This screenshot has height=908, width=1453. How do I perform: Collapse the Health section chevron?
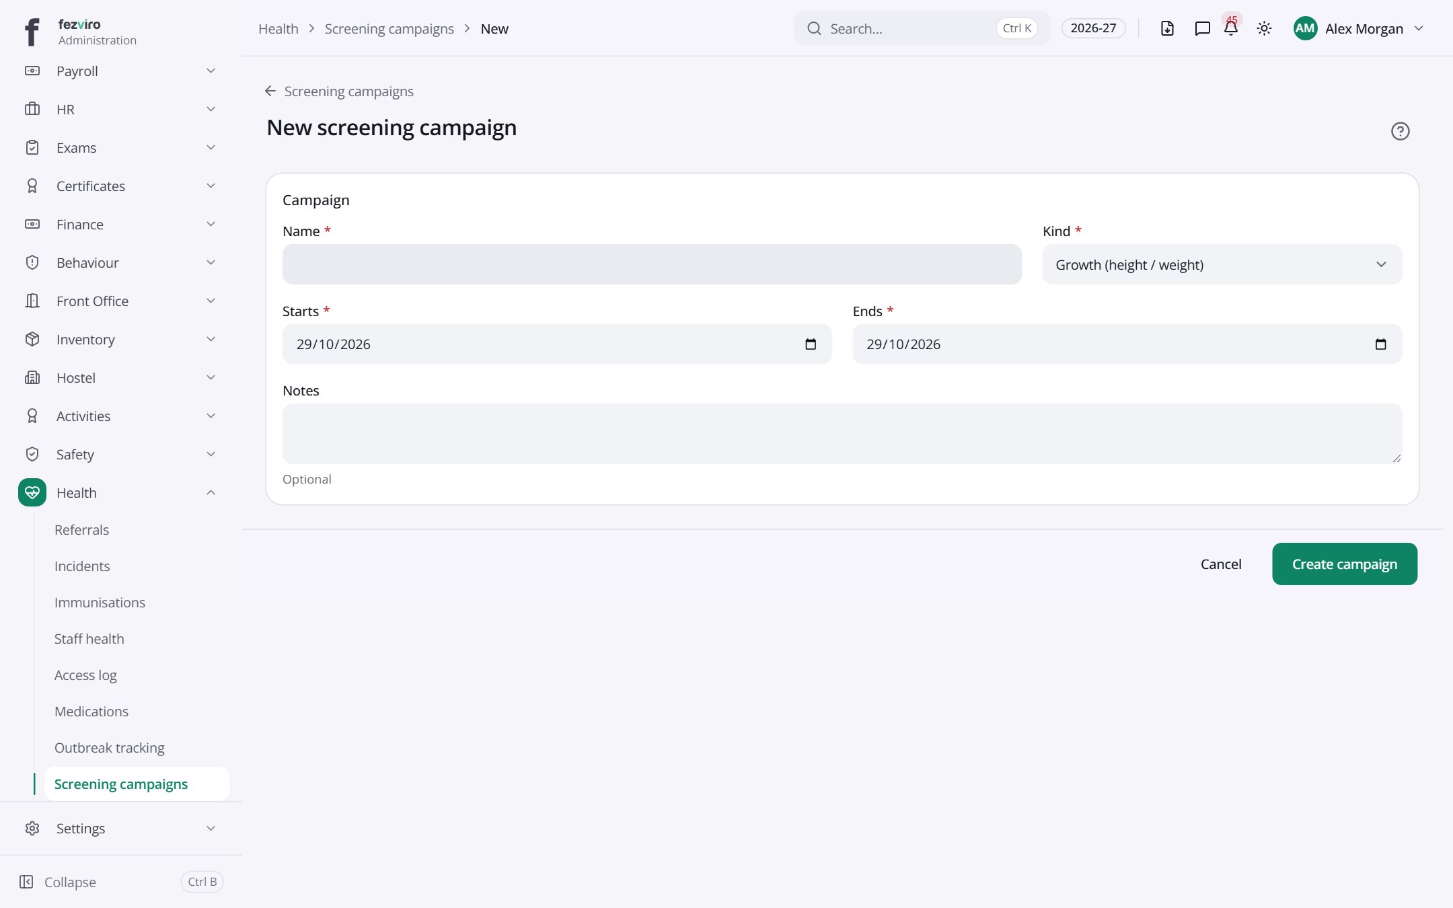[x=211, y=492]
